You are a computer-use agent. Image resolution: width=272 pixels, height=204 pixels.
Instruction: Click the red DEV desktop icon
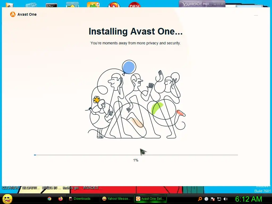click(134, 5)
